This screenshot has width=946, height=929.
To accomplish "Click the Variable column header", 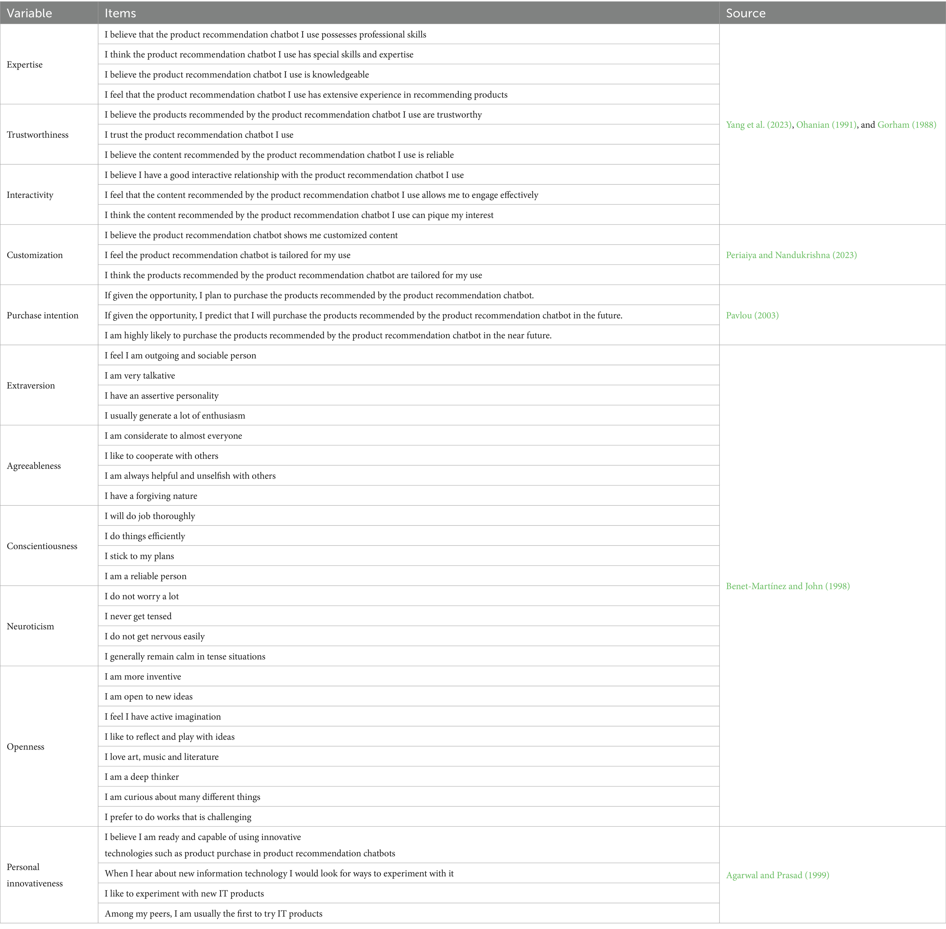I will click(x=49, y=13).
